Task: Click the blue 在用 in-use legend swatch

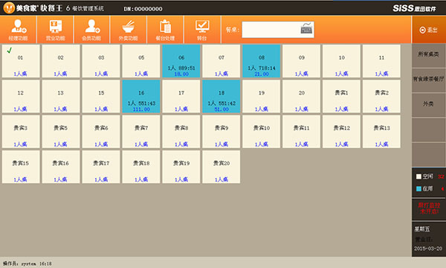Action: click(x=418, y=188)
